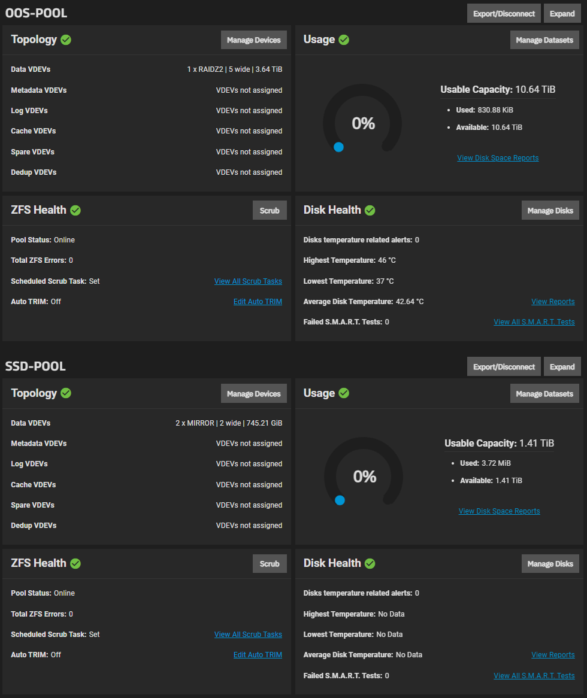Expand the SSD-POOL pool
Image resolution: width=587 pixels, height=698 pixels.
coord(562,367)
